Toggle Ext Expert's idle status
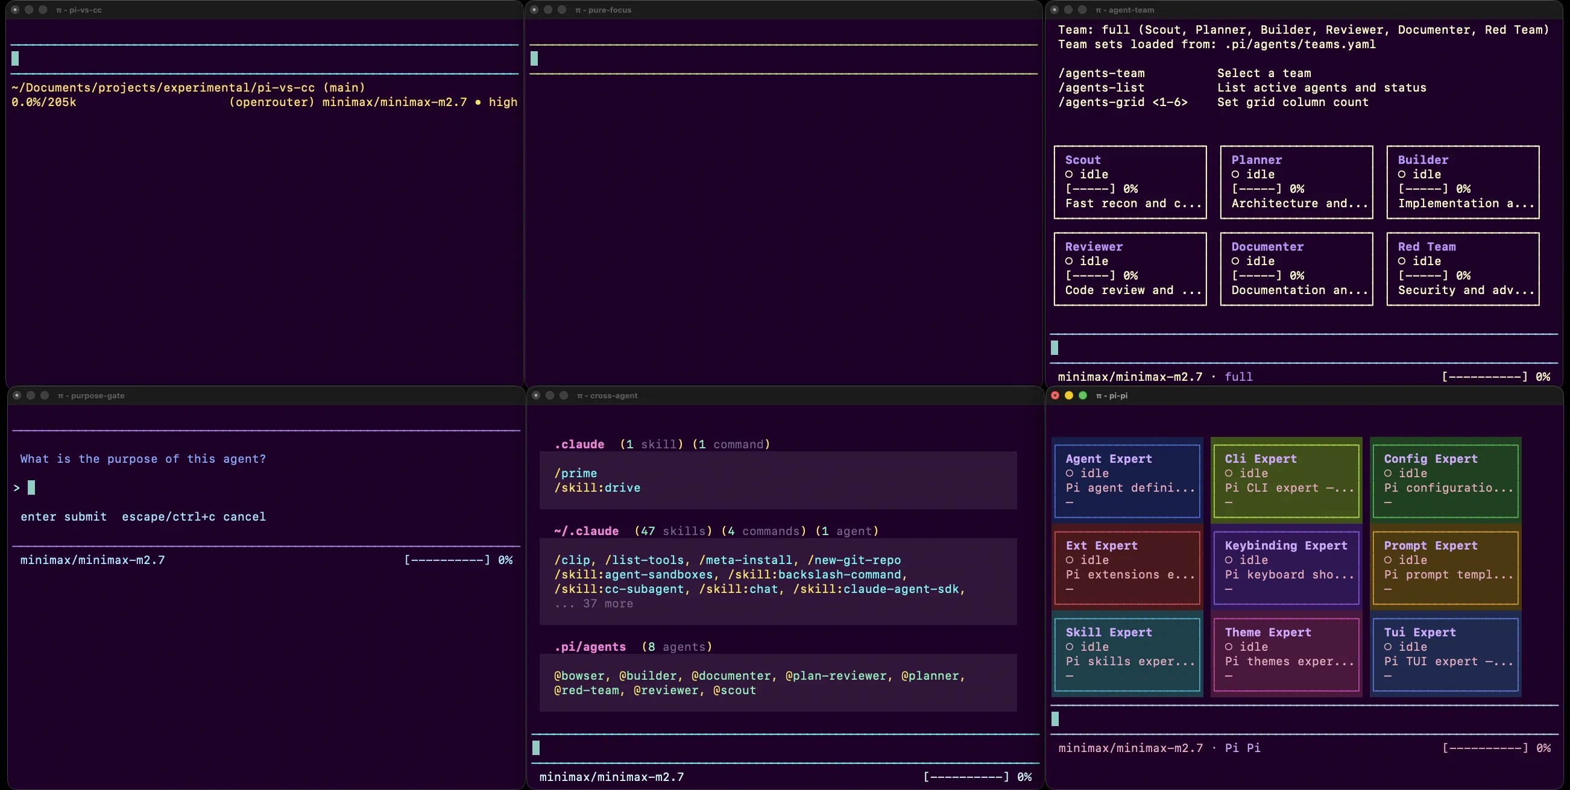 click(x=1069, y=560)
